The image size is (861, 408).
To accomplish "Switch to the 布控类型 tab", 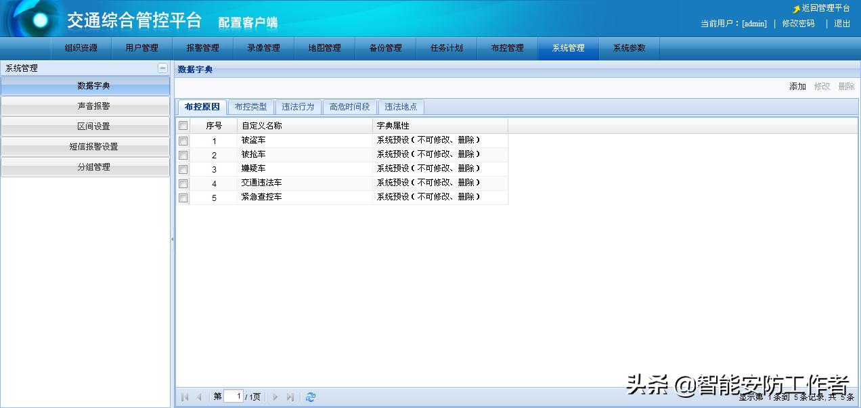I will point(250,107).
